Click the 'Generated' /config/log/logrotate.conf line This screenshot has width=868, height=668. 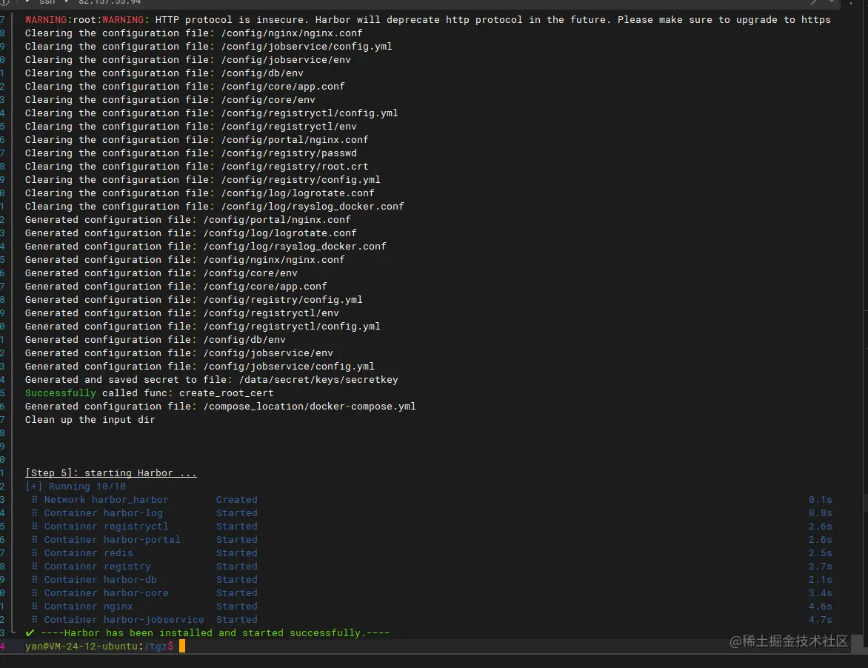point(190,233)
